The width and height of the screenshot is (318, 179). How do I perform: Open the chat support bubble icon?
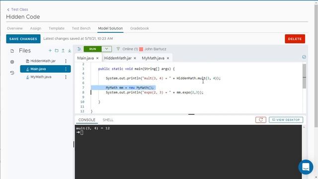point(306,167)
